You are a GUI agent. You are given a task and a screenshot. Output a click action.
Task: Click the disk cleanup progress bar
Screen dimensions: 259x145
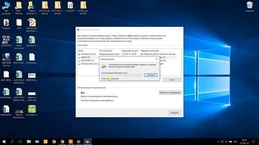[121, 75]
